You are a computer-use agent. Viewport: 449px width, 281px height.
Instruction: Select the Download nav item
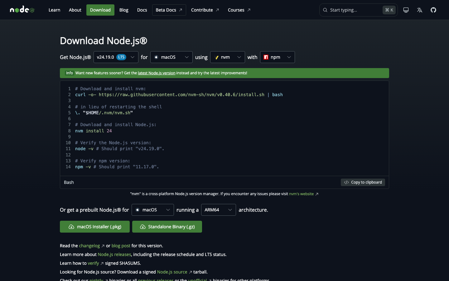[100, 10]
